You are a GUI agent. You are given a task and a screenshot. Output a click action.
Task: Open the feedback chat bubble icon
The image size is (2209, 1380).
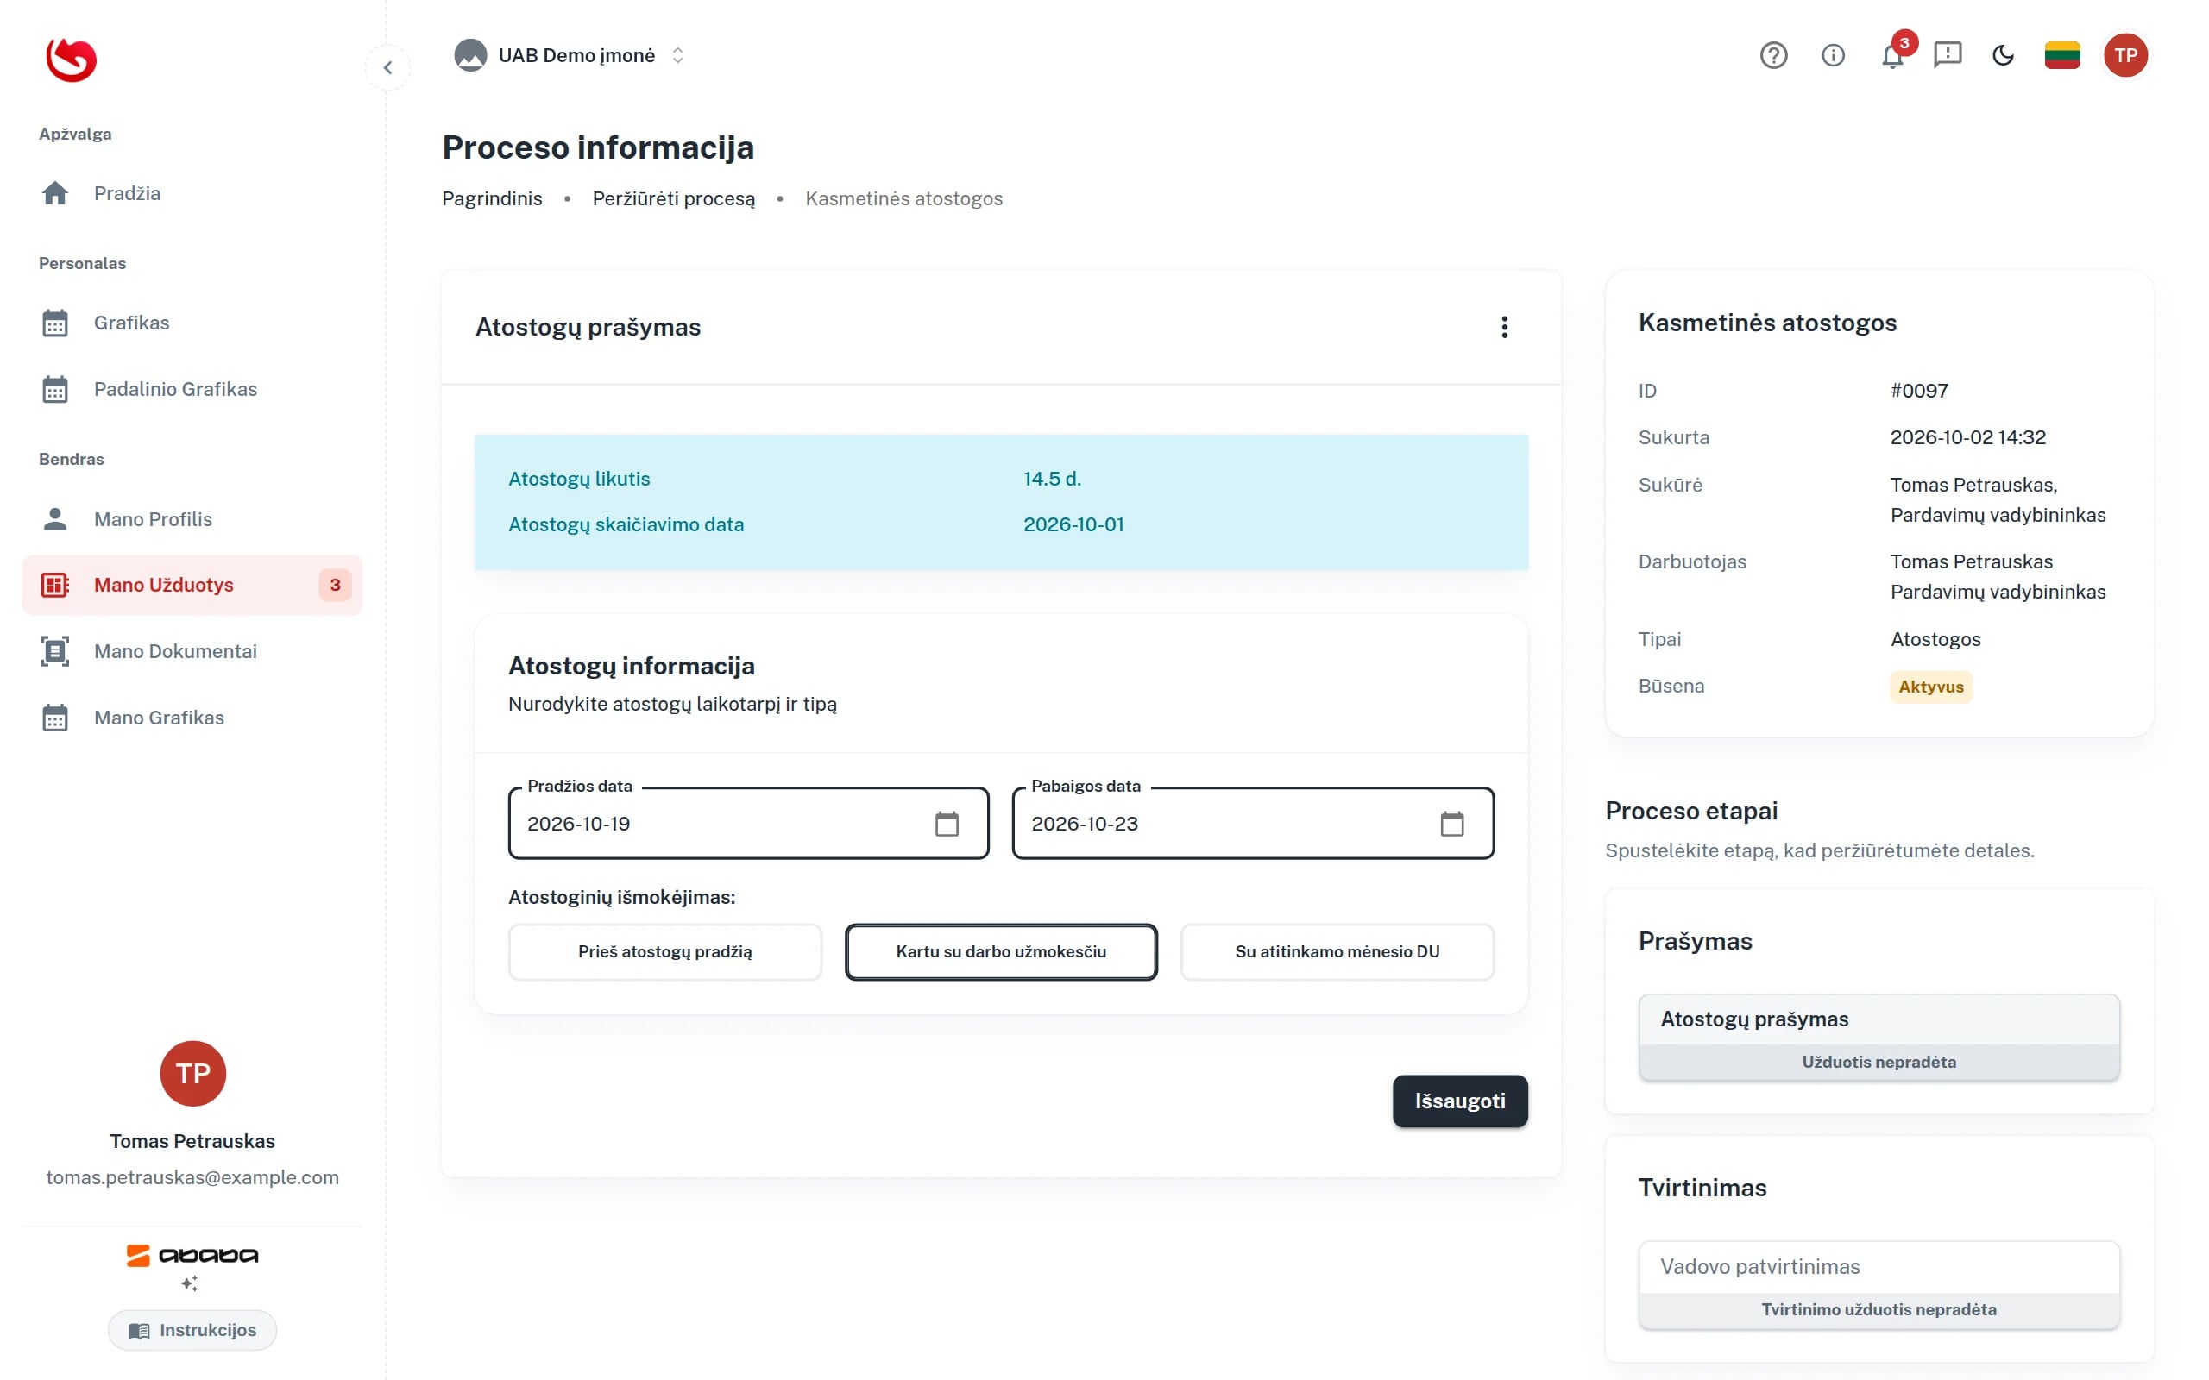tap(1947, 56)
